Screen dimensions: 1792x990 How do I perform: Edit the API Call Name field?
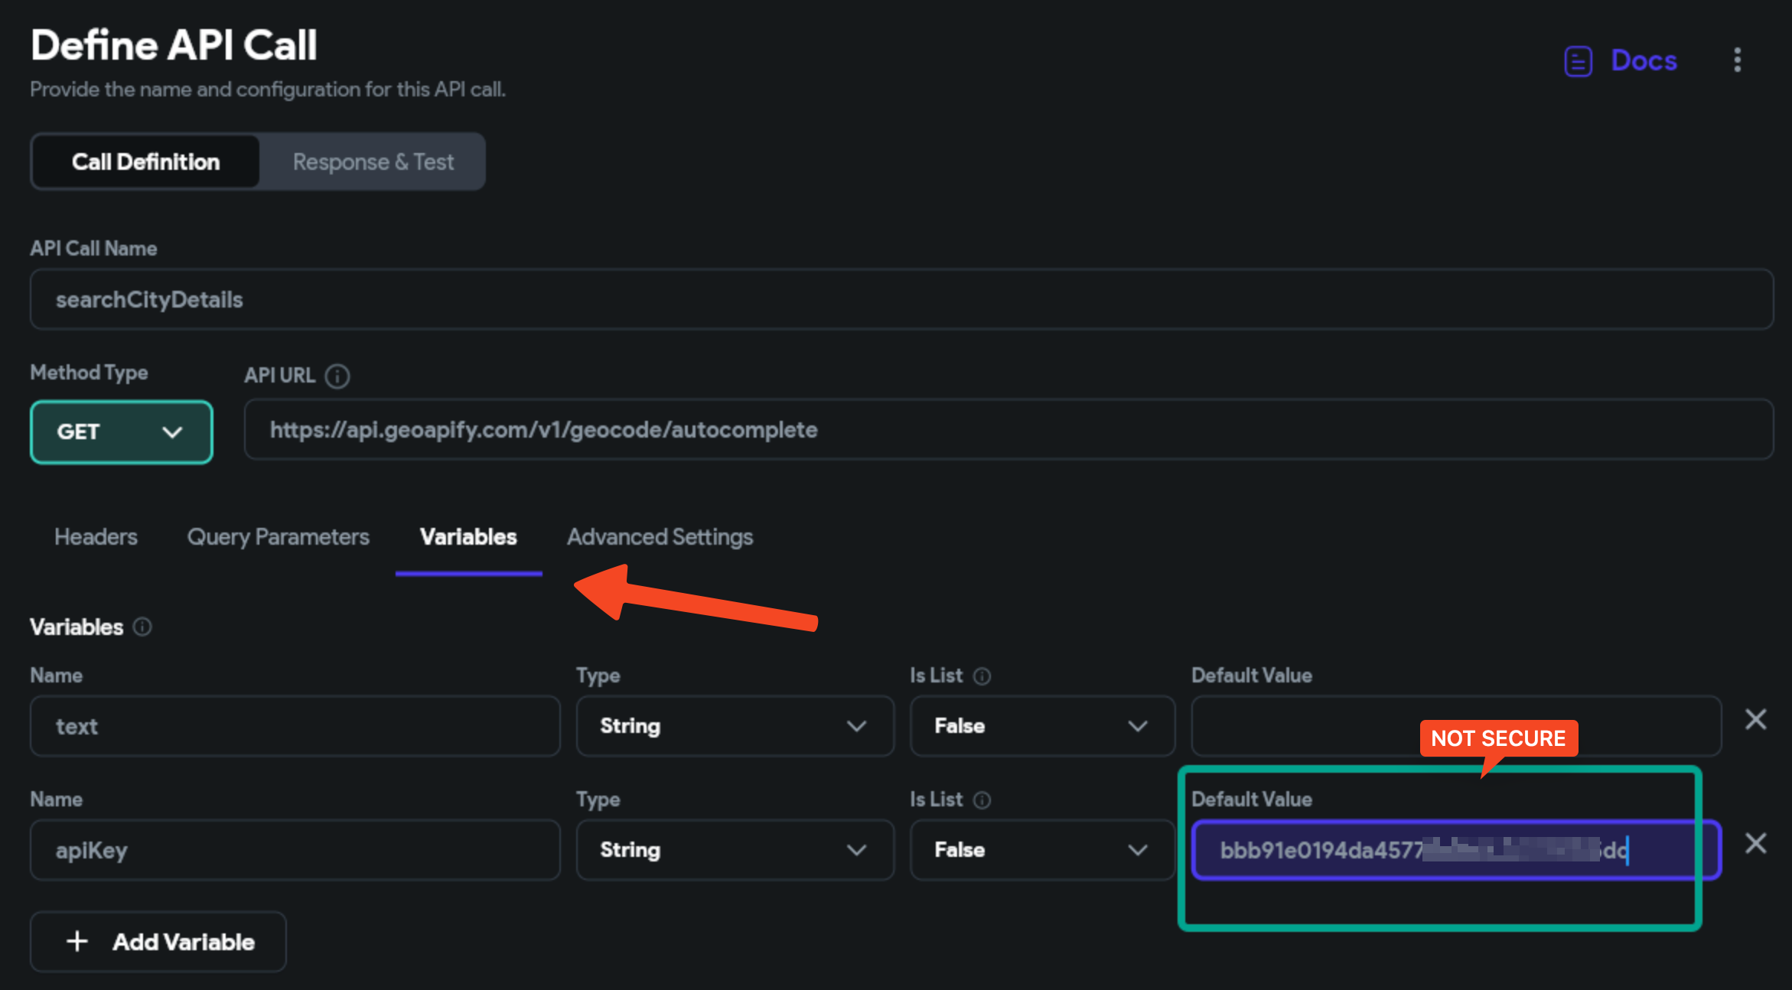(901, 299)
